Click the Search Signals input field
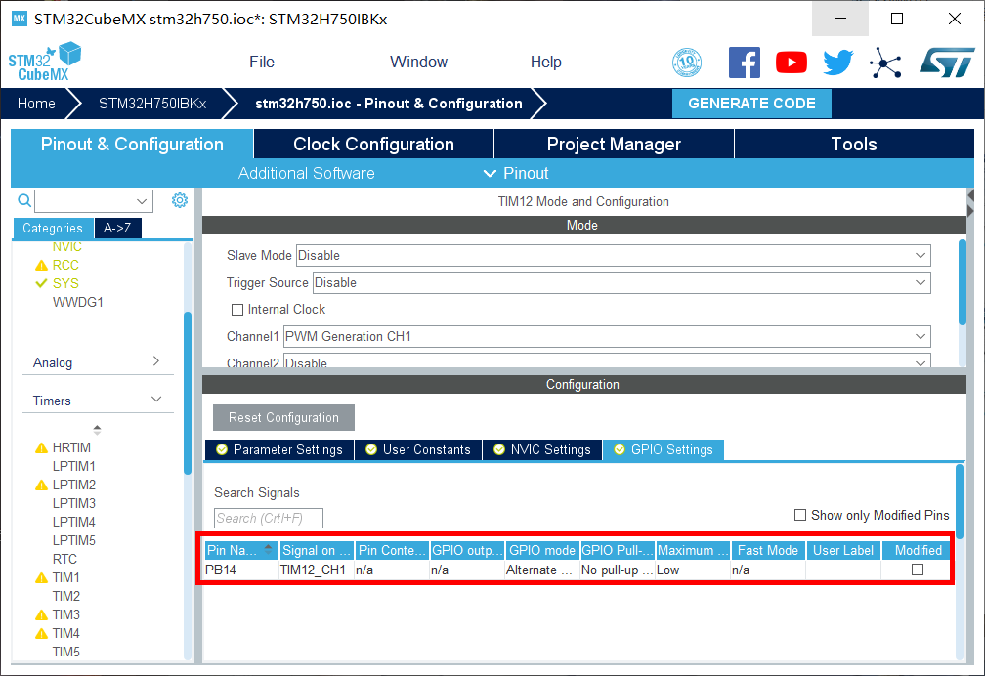Viewport: 985px width, 676px height. coord(268,518)
